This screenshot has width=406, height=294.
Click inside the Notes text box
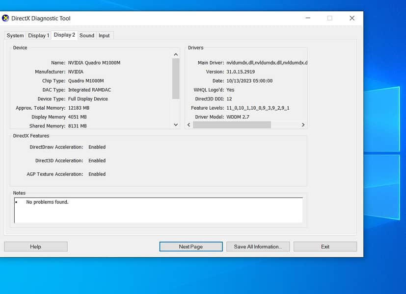(x=158, y=211)
